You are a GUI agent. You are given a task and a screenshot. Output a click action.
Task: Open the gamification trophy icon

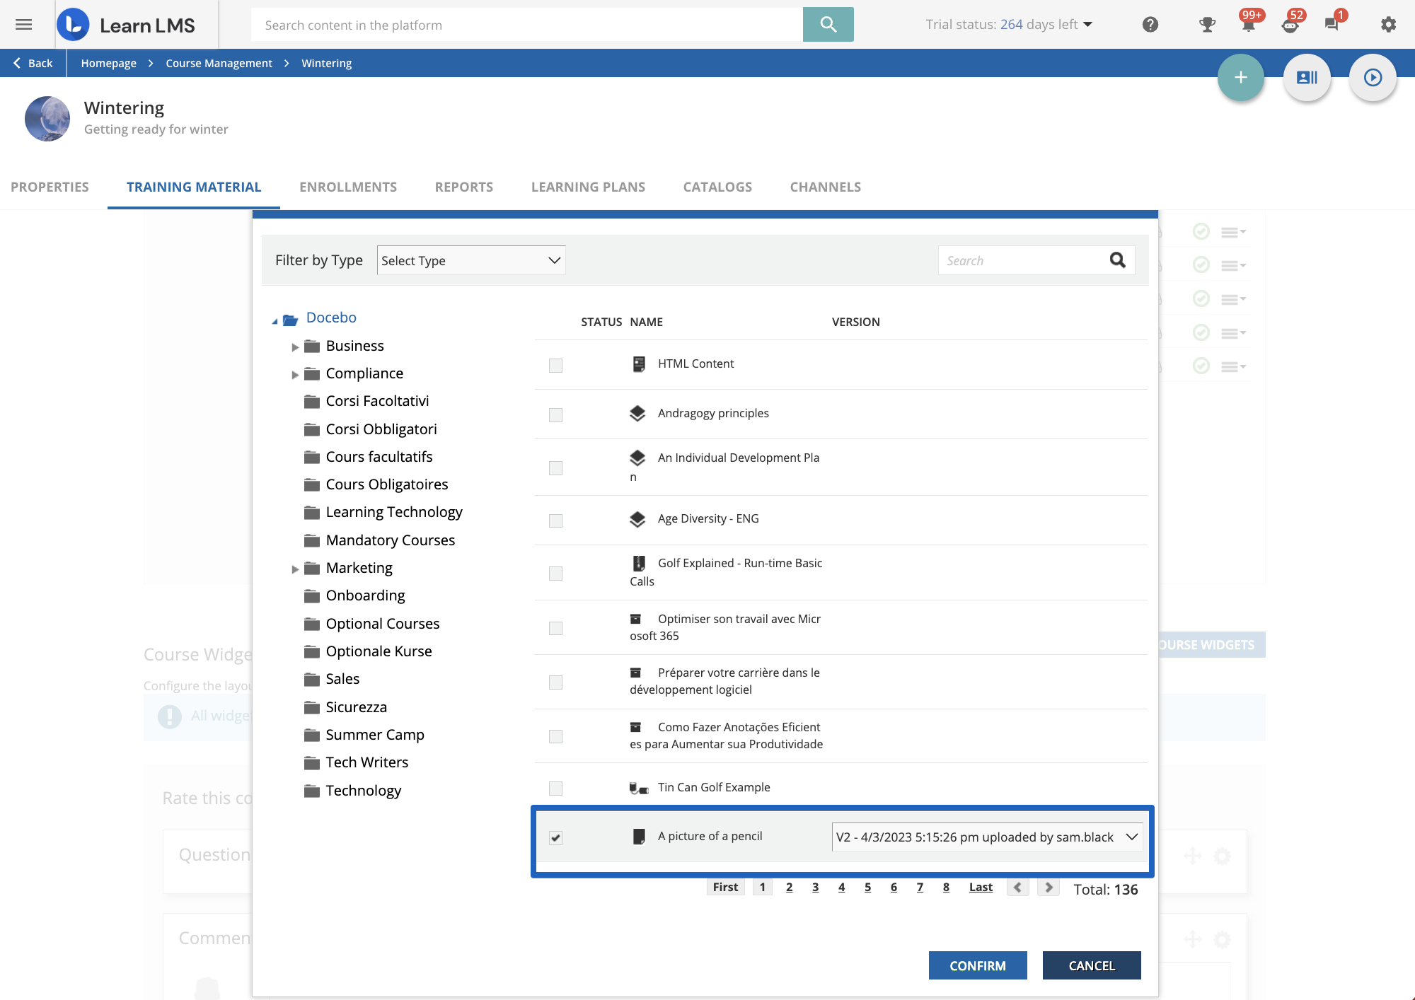[1207, 25]
